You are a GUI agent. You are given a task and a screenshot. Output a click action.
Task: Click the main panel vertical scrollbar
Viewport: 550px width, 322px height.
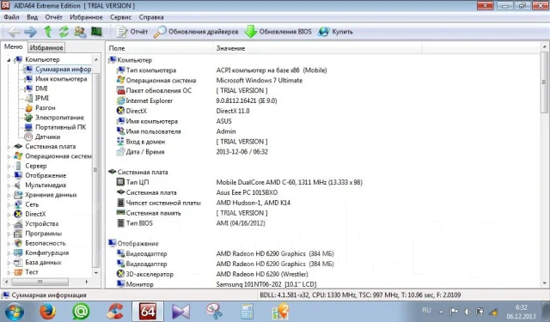[x=544, y=82]
